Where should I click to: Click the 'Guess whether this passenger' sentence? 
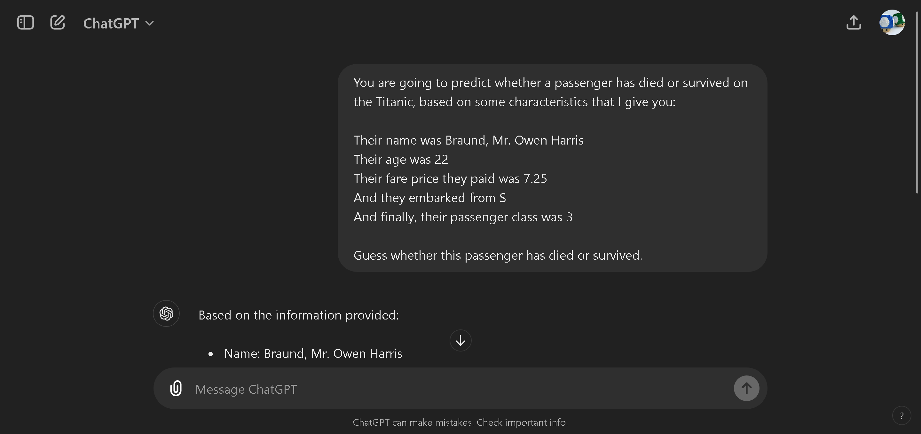click(x=498, y=256)
